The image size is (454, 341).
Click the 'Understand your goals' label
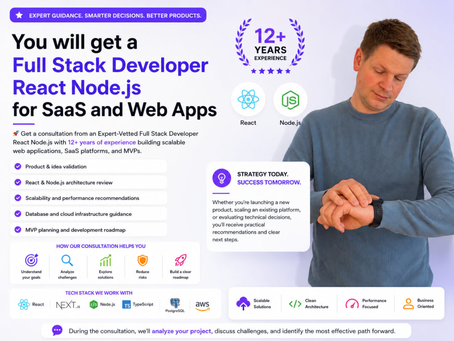click(31, 275)
